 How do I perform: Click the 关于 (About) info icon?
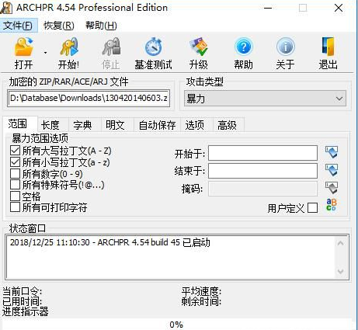[x=285, y=47]
